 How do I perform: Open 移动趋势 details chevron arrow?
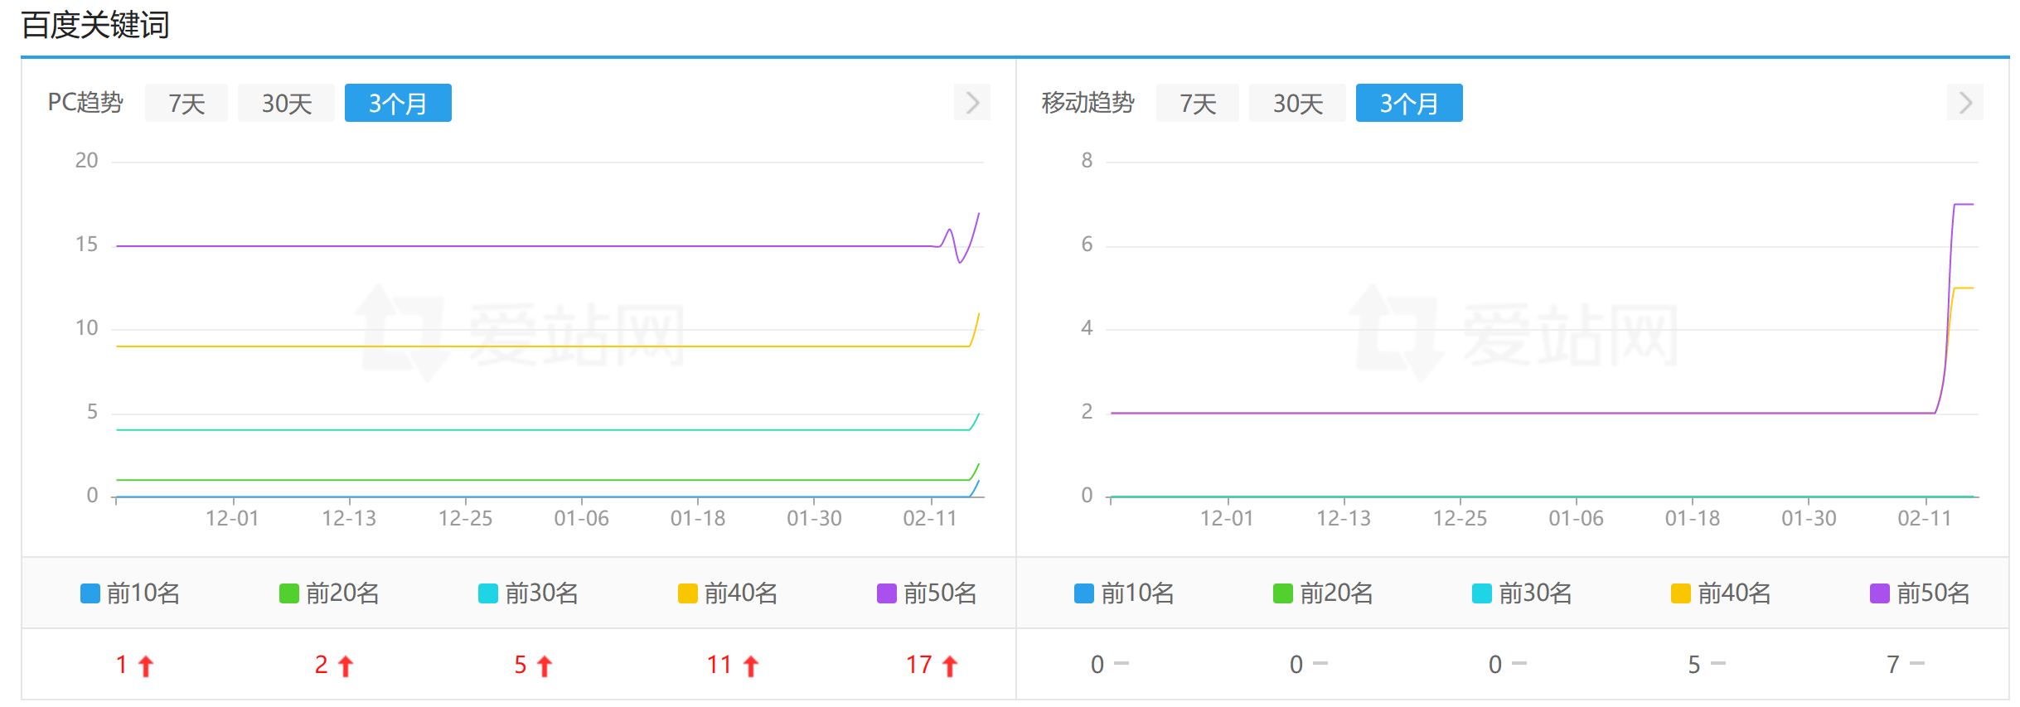1965,103
